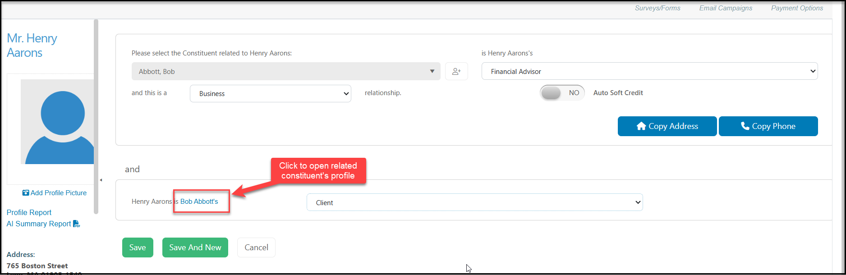Click the Copy Phone button
The image size is (846, 275).
click(x=768, y=126)
